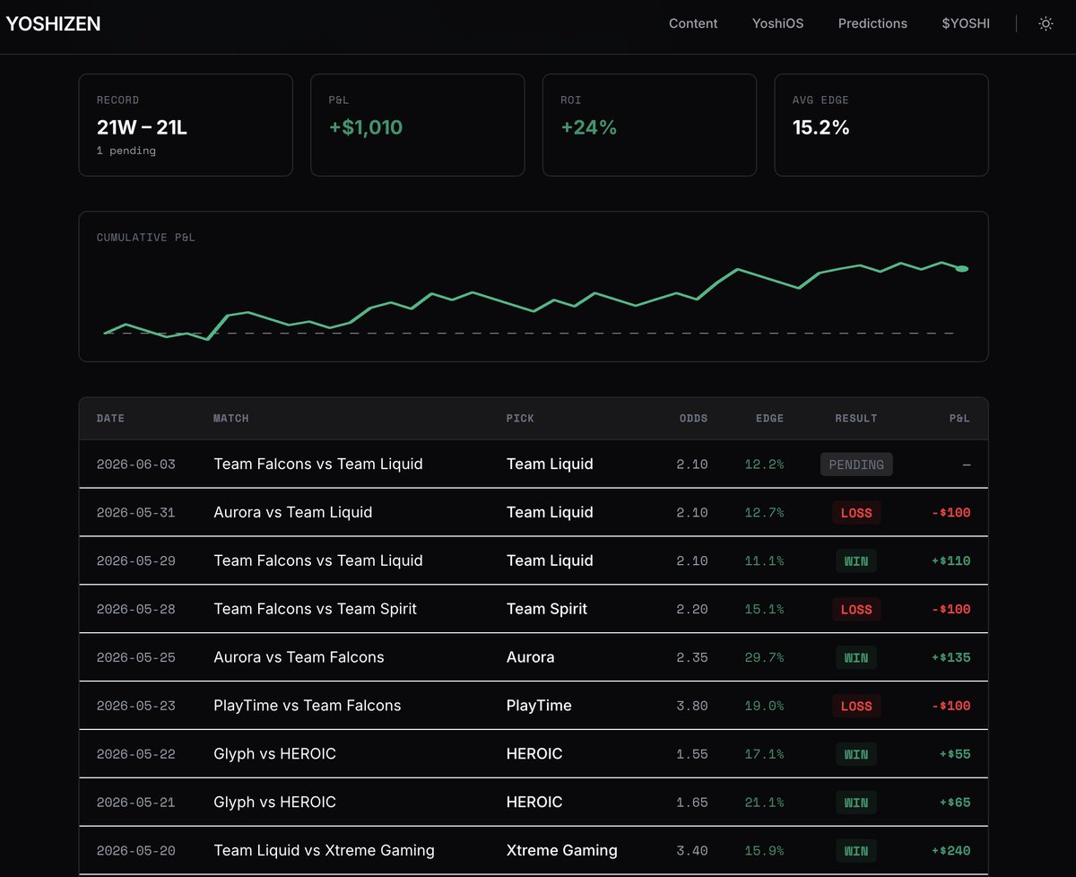The width and height of the screenshot is (1076, 877).
Task: Click the 15.2% average edge value
Action: [x=820, y=127]
